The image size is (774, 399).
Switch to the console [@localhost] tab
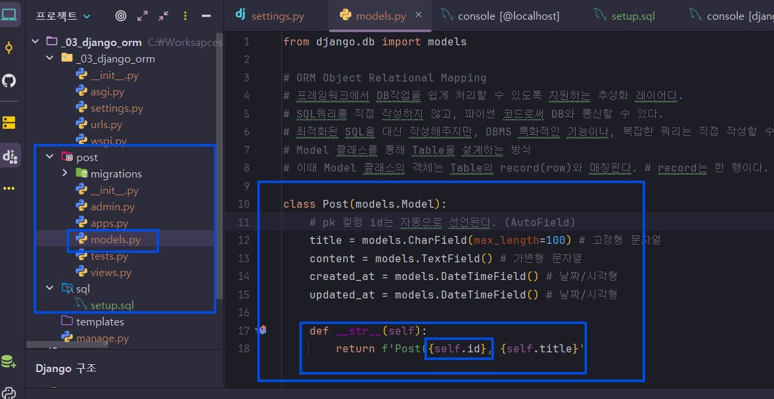point(502,16)
